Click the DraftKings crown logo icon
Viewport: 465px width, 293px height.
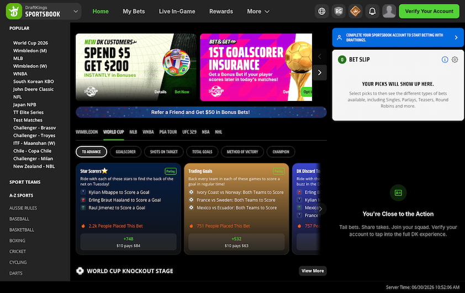[x=14, y=11]
